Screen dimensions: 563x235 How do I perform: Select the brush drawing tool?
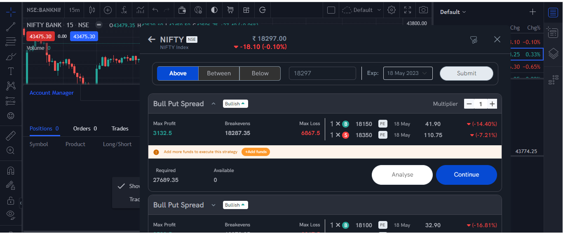coord(11,56)
